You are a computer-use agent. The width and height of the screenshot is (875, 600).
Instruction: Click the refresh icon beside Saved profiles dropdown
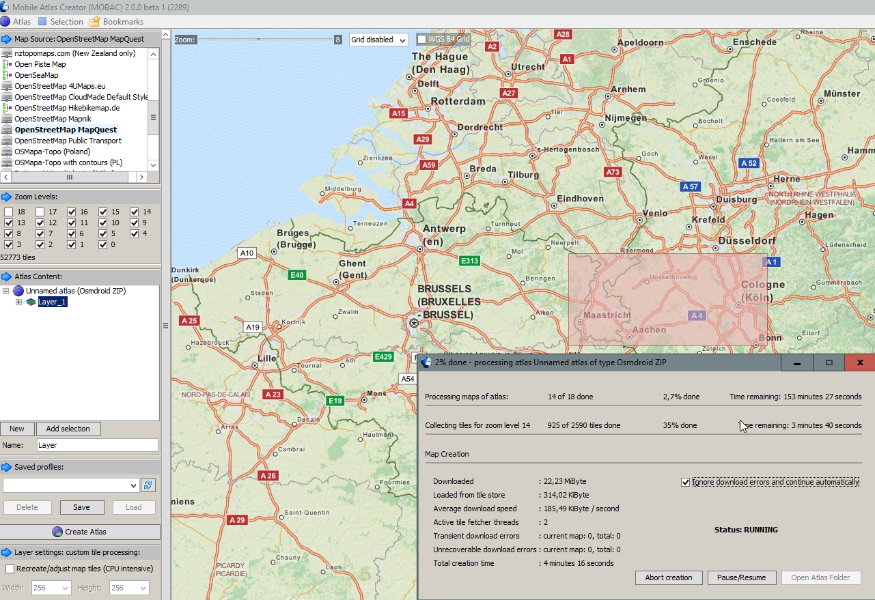pyautogui.click(x=148, y=485)
